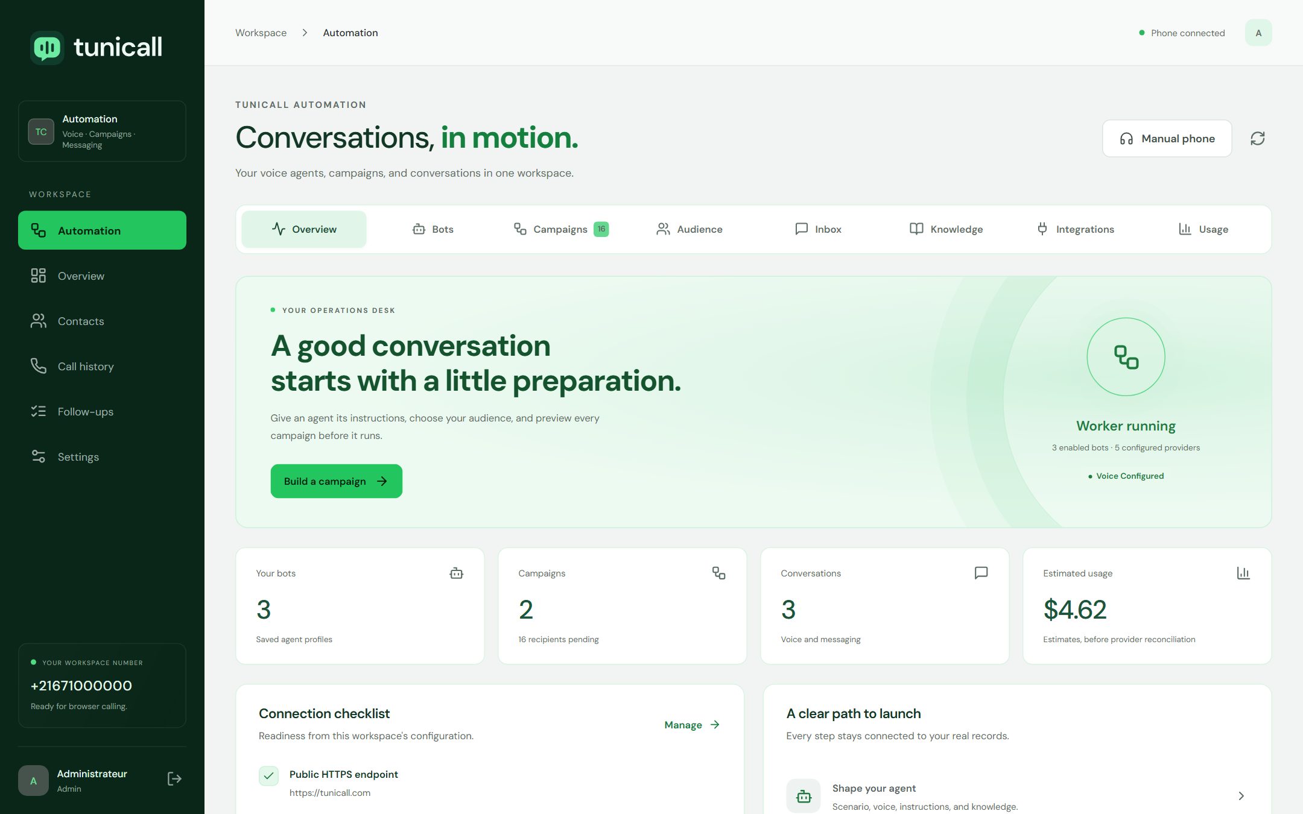Switch to the Campaigns tab
This screenshot has height=814, width=1303.
(561, 229)
